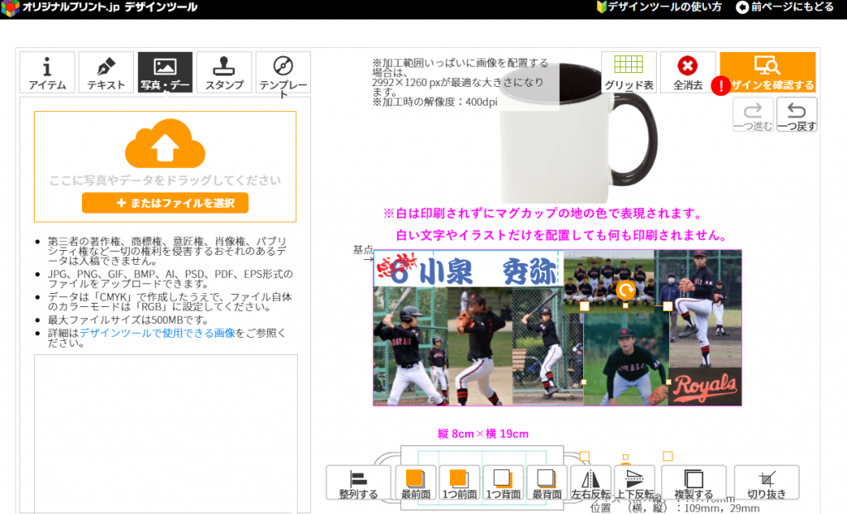Screen dimensions: 847x514
Task: Select the 小泉 秀弥 name text
Action: pyautogui.click(x=487, y=271)
